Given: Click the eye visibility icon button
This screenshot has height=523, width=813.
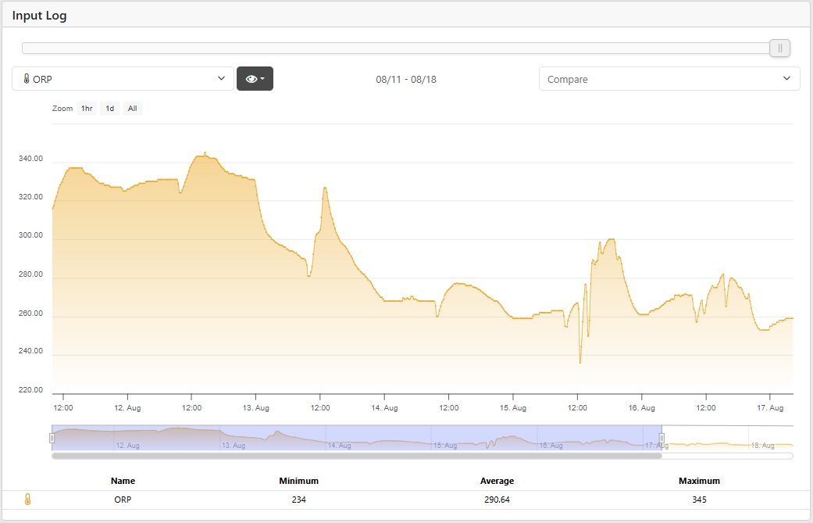Looking at the screenshot, I should tap(255, 79).
